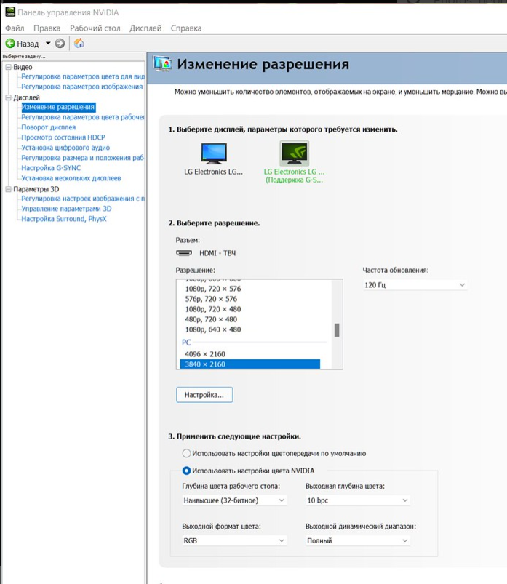Click the HDMI connector icon
507x584 pixels.
(x=184, y=253)
